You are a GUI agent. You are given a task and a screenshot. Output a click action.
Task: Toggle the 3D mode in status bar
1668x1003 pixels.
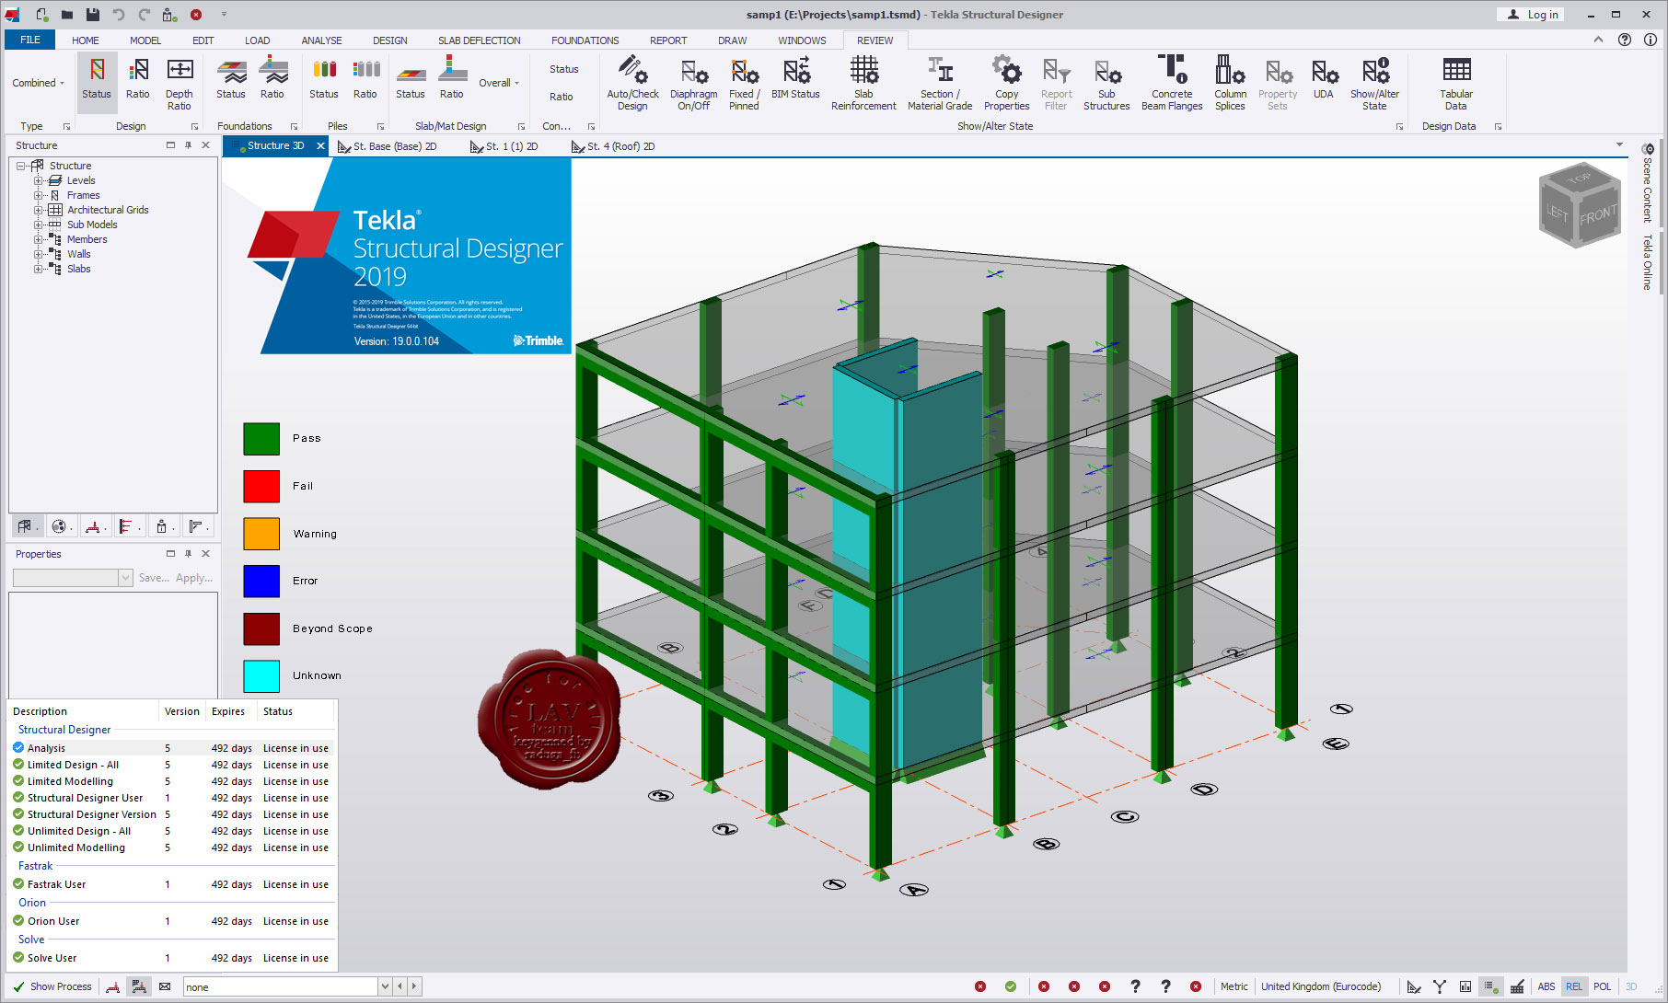pyautogui.click(x=1631, y=986)
